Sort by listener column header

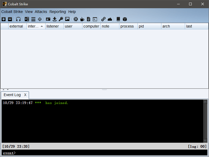click(x=55, y=26)
